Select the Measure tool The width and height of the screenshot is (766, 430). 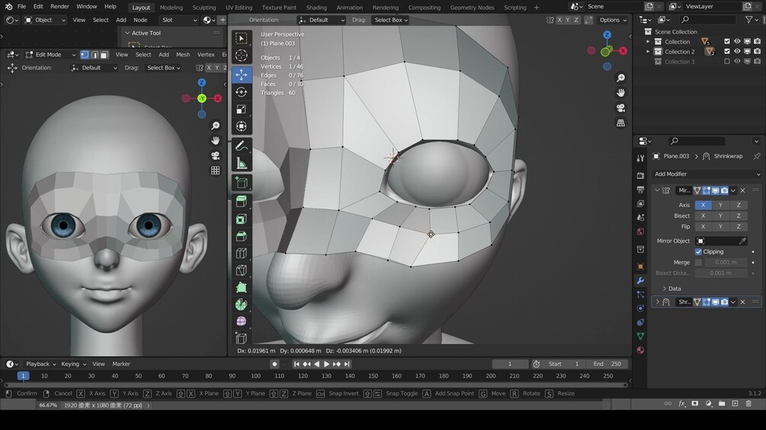coord(242,164)
